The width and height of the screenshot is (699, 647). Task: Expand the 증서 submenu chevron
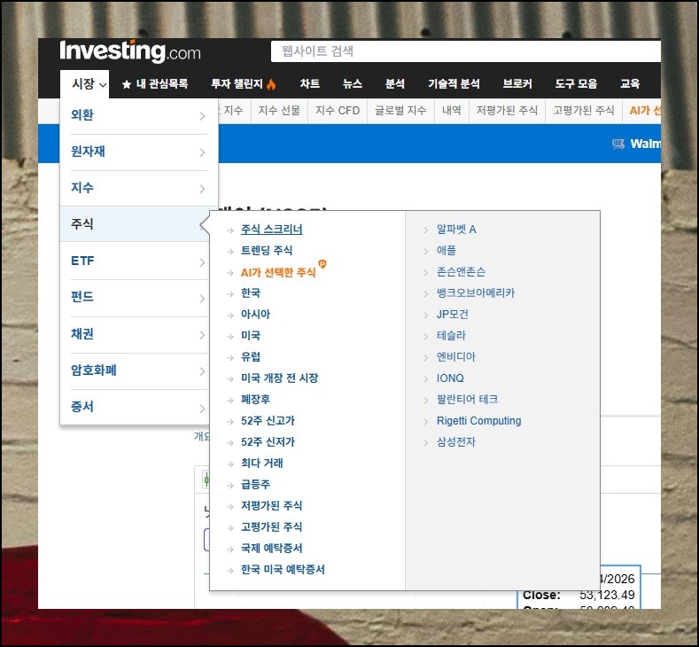(x=202, y=408)
